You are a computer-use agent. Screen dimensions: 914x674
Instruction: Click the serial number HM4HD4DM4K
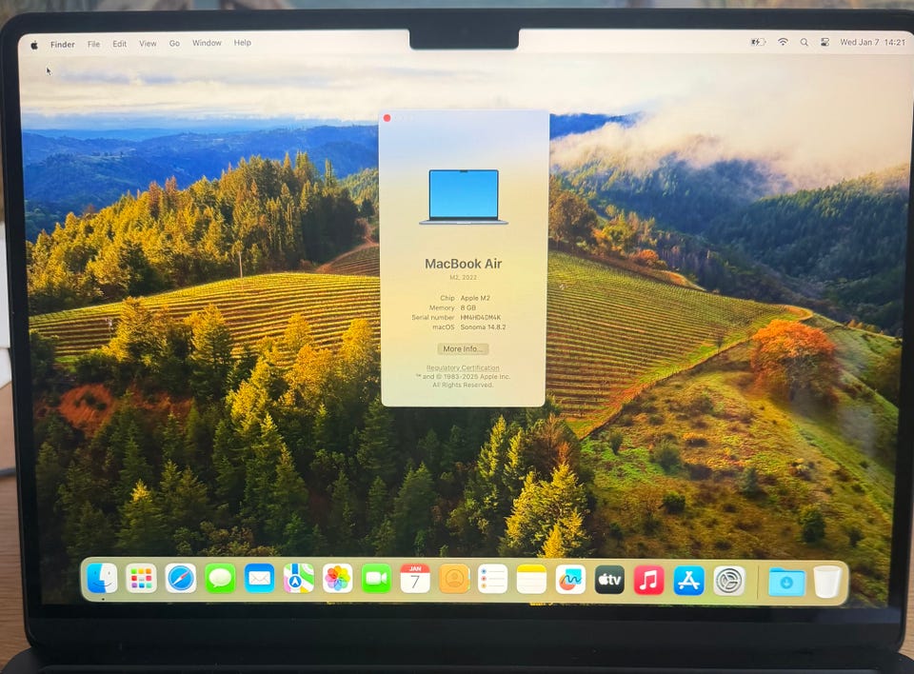point(480,317)
